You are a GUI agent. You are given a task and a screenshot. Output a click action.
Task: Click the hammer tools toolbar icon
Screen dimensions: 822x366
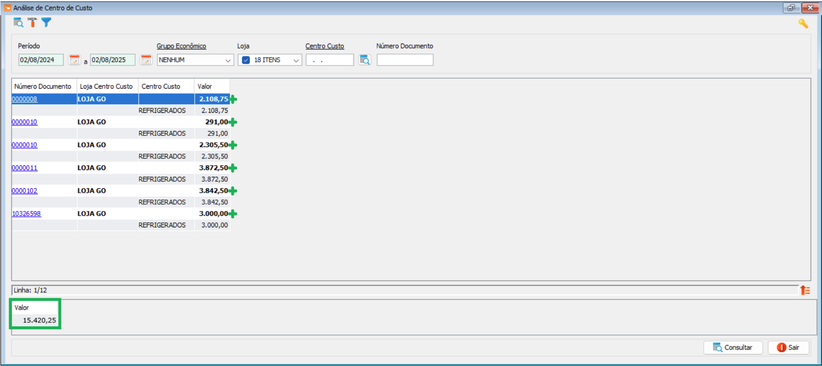click(x=32, y=23)
